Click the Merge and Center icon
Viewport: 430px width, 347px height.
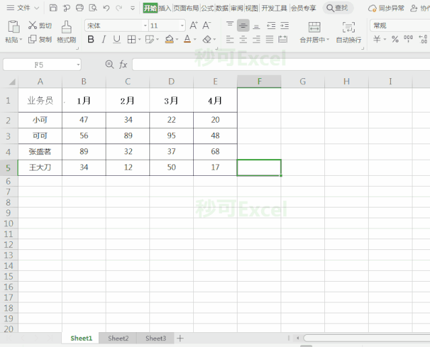(x=314, y=27)
